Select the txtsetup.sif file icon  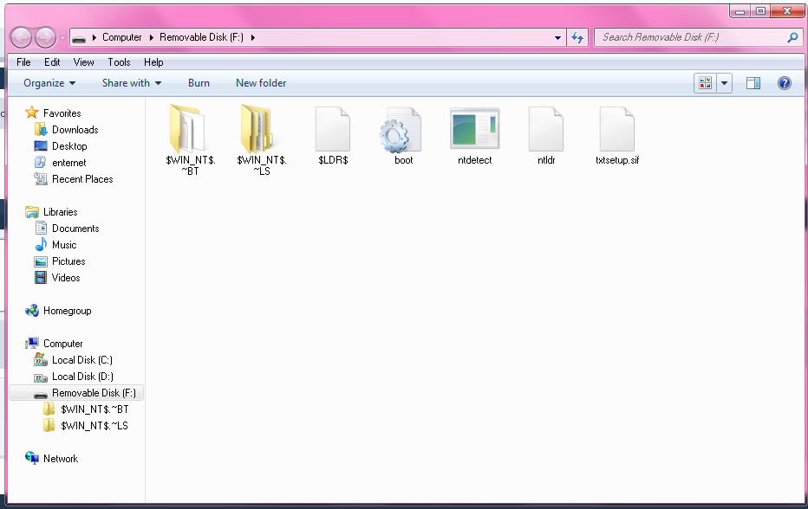click(x=616, y=129)
